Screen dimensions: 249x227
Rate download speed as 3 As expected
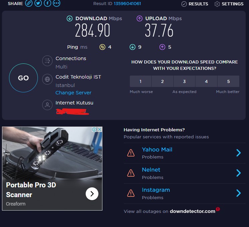[184, 81]
